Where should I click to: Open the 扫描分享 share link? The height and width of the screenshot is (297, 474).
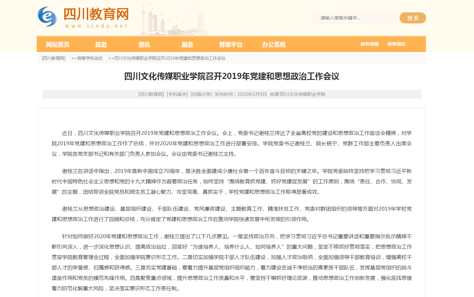(x=201, y=94)
